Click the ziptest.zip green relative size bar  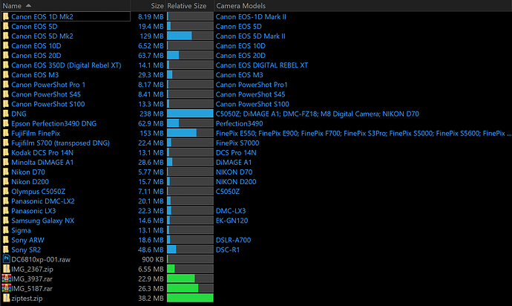(190, 298)
